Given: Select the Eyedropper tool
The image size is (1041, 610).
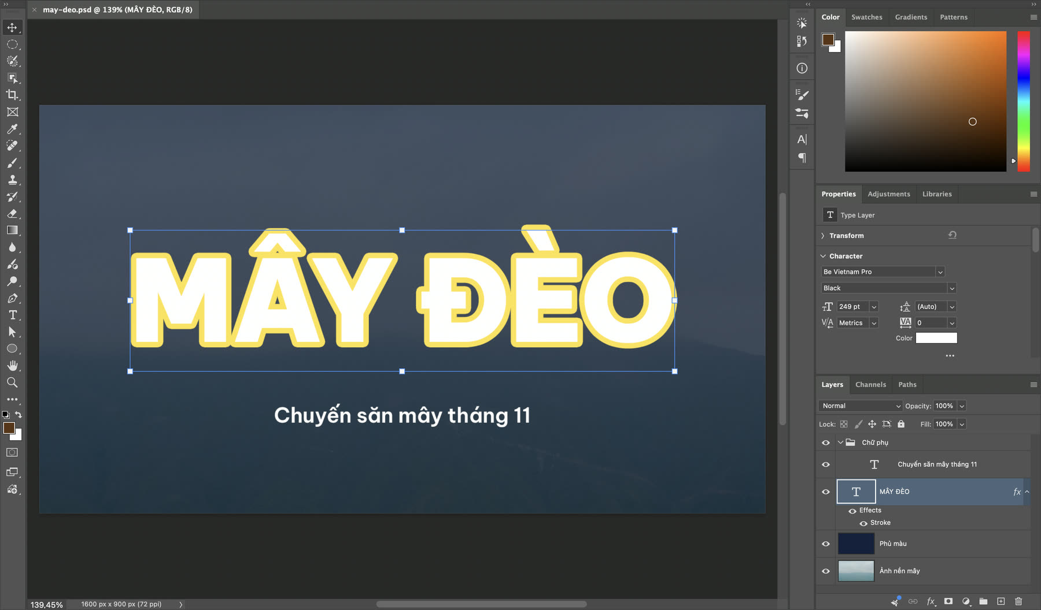Looking at the screenshot, I should [12, 129].
